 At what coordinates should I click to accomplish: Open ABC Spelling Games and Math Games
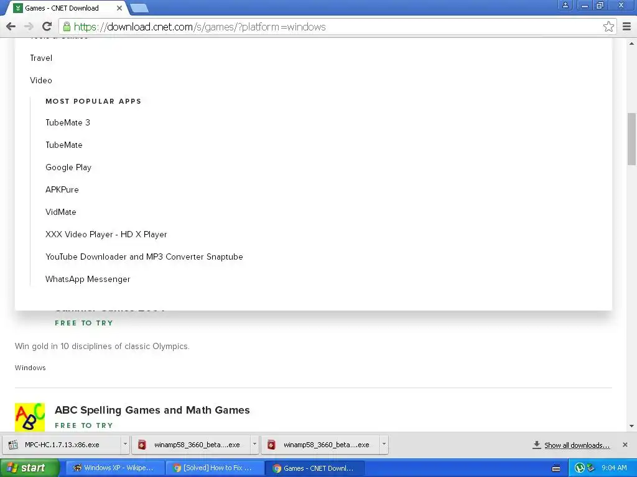152,410
